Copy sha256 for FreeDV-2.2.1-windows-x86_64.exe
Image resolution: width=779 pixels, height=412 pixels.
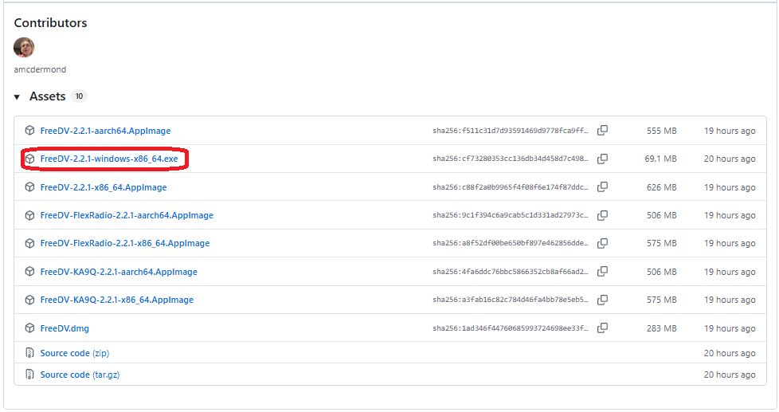602,159
